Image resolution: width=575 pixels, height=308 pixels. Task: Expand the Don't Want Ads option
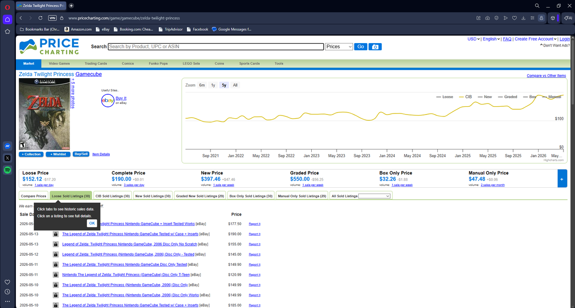point(555,46)
